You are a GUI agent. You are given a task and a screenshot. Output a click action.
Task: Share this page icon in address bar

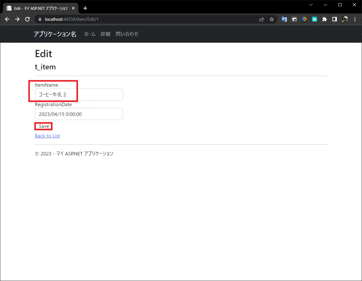click(262, 19)
